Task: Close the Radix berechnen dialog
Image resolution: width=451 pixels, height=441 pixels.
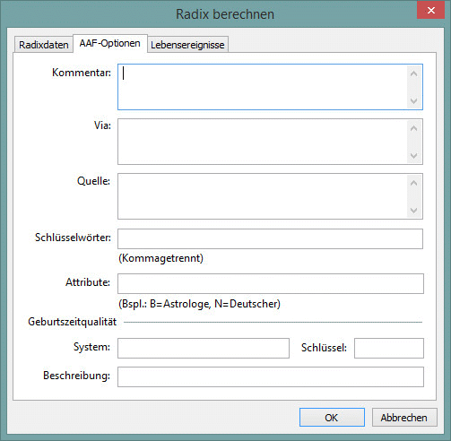Action: (430, 11)
